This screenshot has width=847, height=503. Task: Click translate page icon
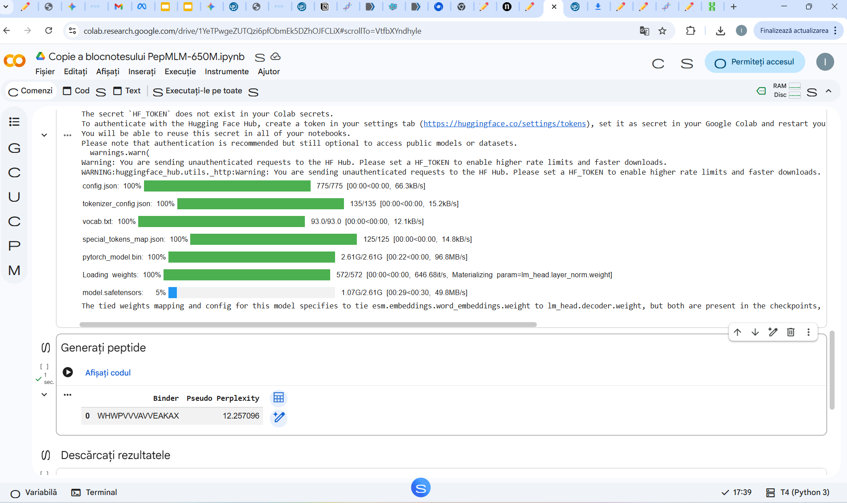point(644,31)
